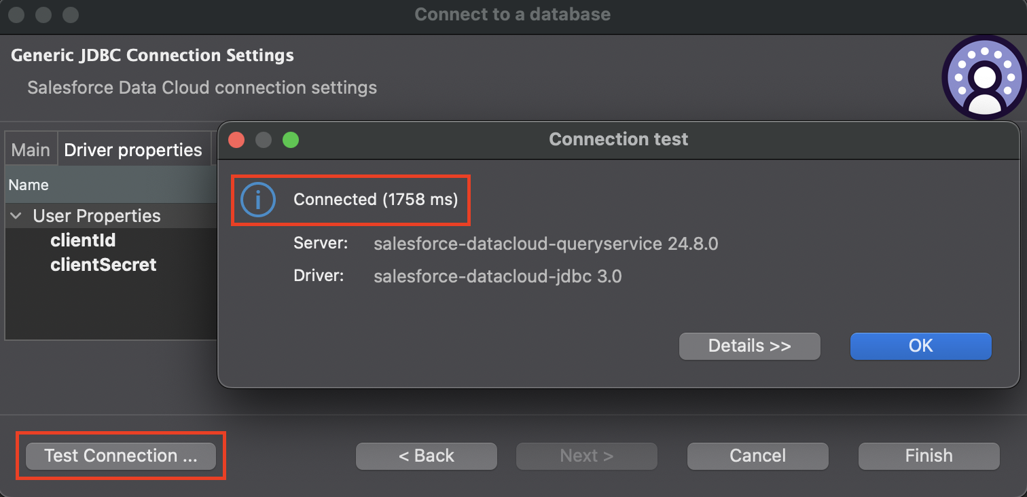The image size is (1027, 497).
Task: Go back with the Back button
Action: pos(426,456)
